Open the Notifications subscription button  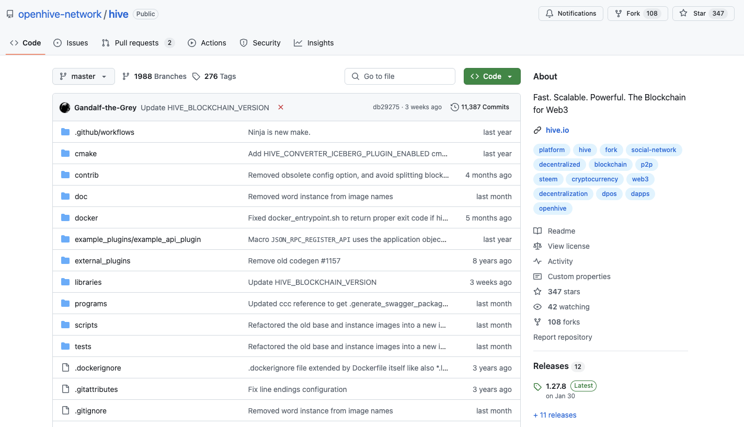pos(570,14)
